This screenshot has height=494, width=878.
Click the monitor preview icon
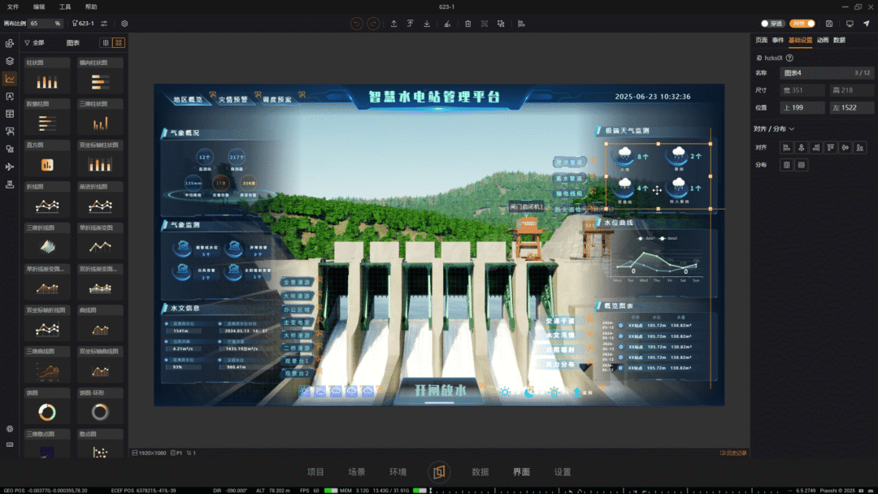coord(850,24)
